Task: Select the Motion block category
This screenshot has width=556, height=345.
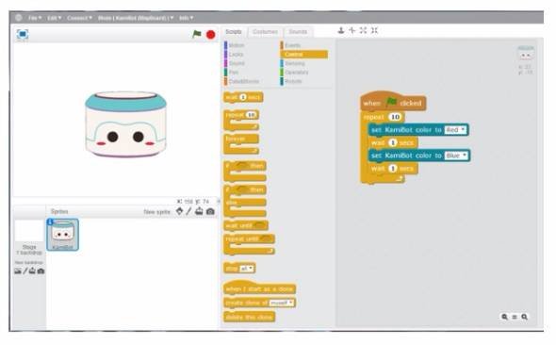Action: pyautogui.click(x=235, y=45)
